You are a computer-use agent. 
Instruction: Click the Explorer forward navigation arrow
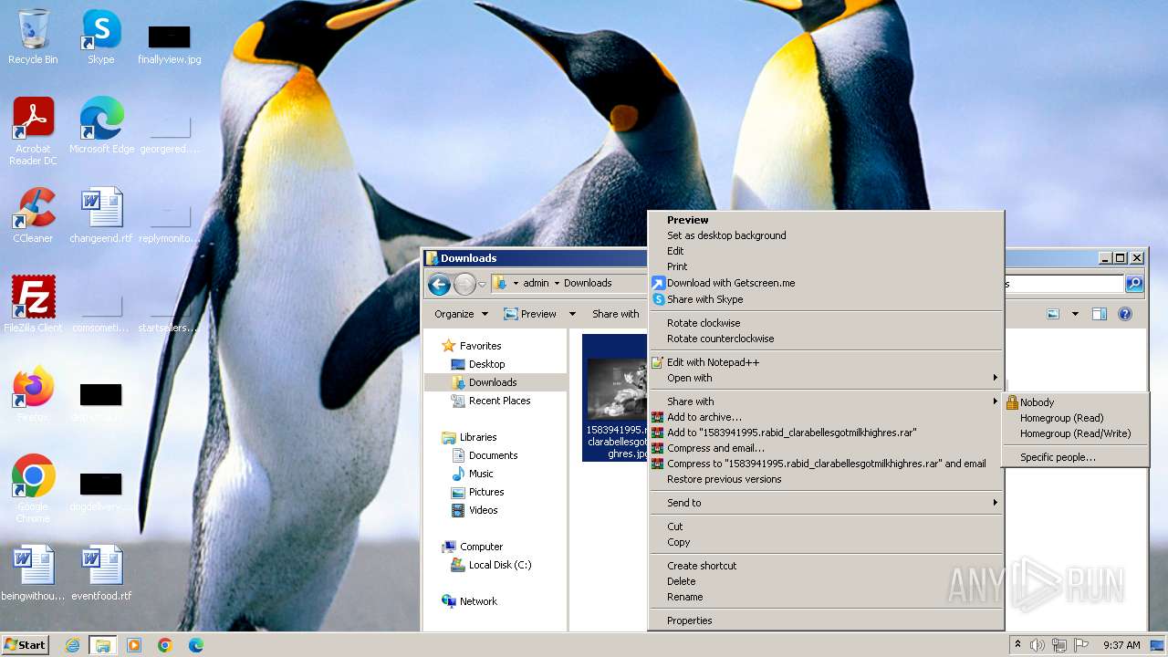(x=464, y=284)
